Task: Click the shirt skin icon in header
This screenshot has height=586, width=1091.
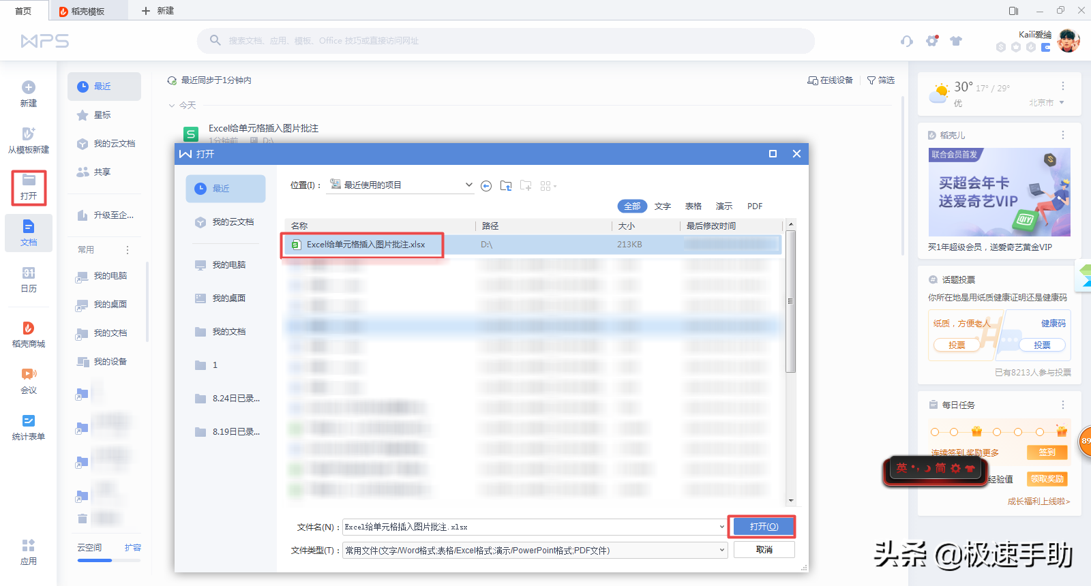Action: point(956,41)
